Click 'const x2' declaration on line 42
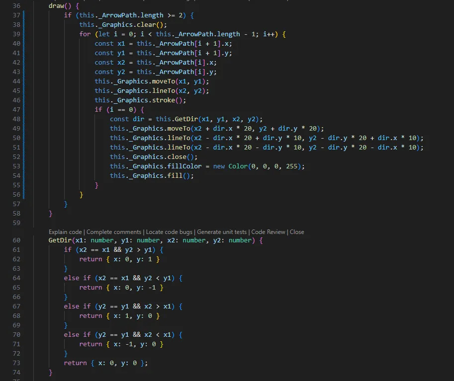The height and width of the screenshot is (381, 454). 110,63
